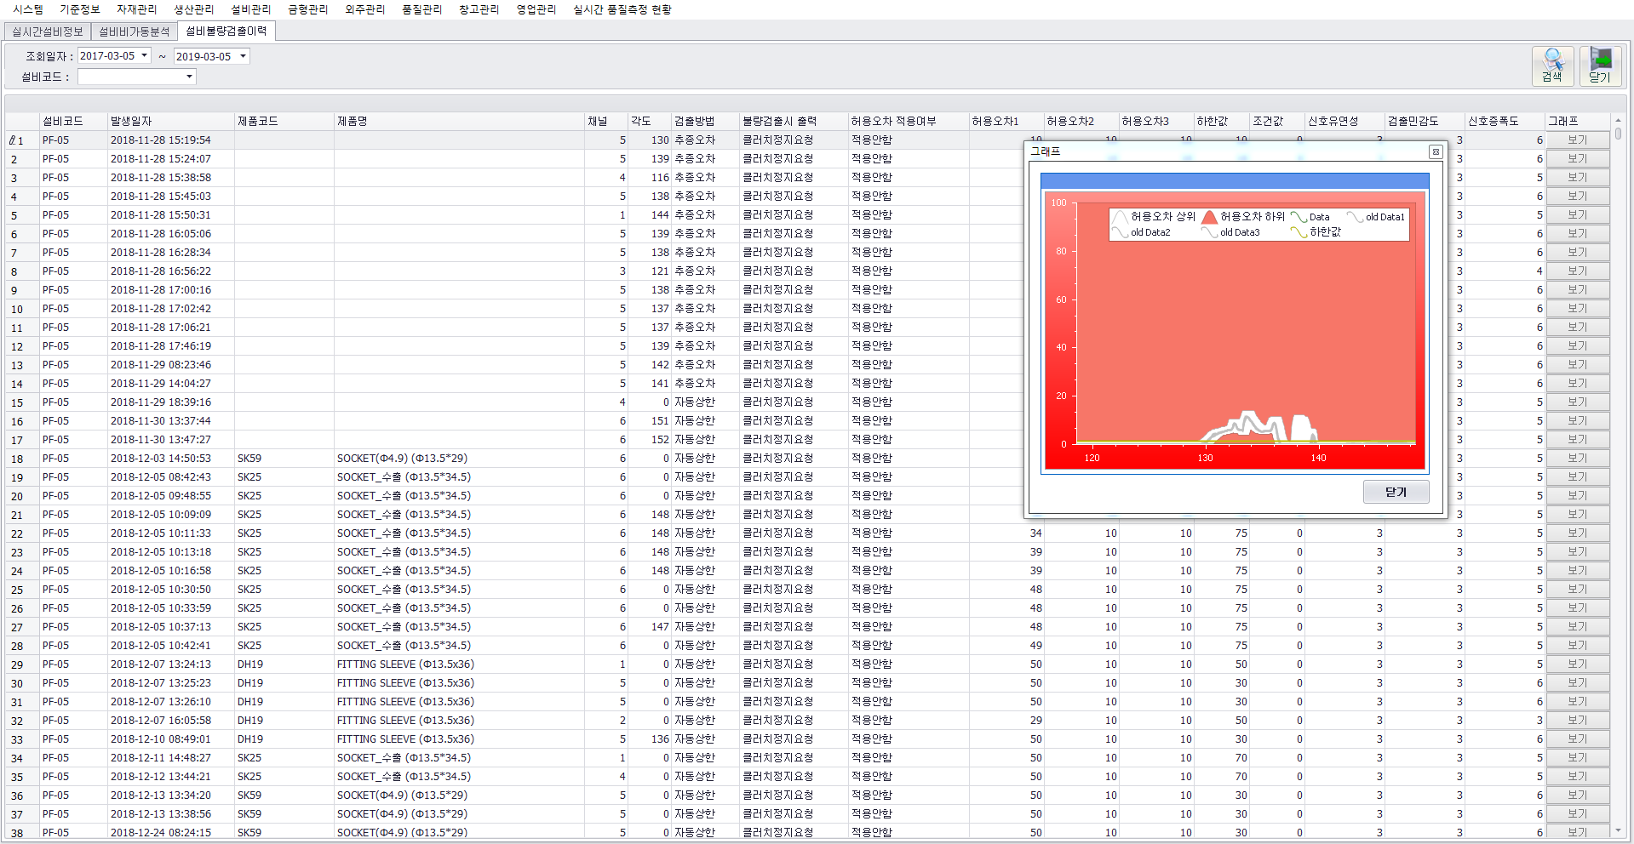The image size is (1634, 844).
Task: Close the 그래프 popup with X icon
Action: (1436, 151)
